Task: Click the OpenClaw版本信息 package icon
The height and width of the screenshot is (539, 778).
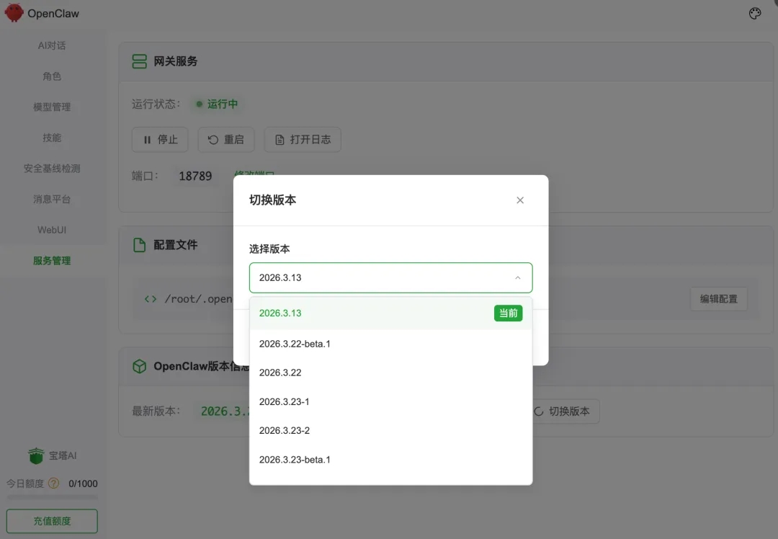Action: 139,366
